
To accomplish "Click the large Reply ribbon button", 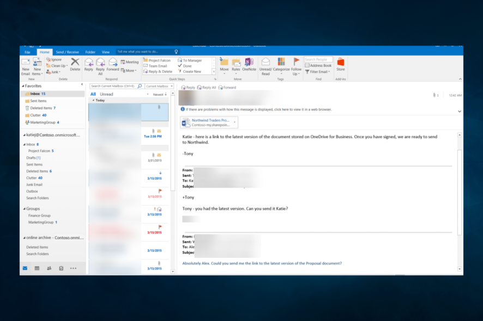I will tap(89, 64).
